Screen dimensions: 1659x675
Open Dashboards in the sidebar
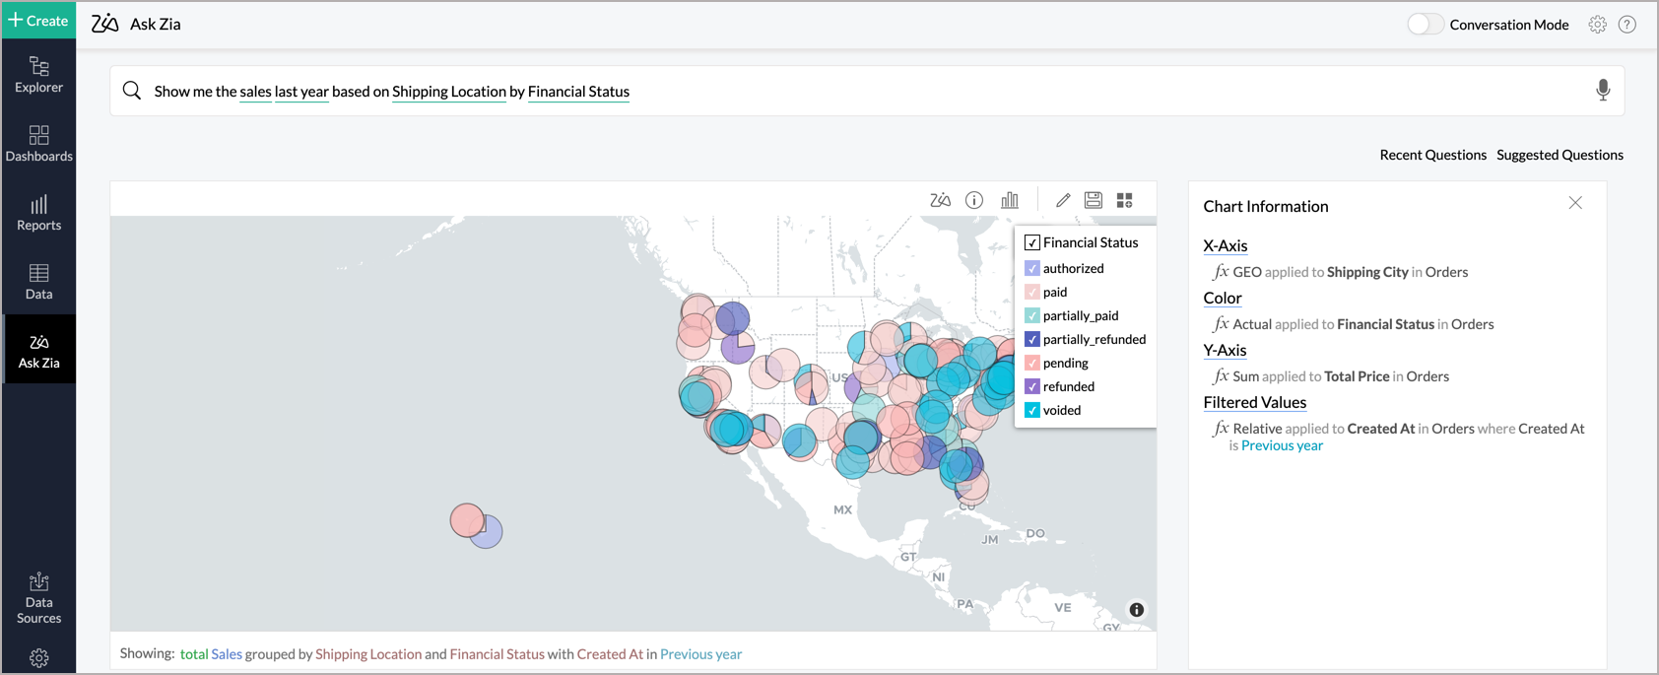tap(38, 144)
